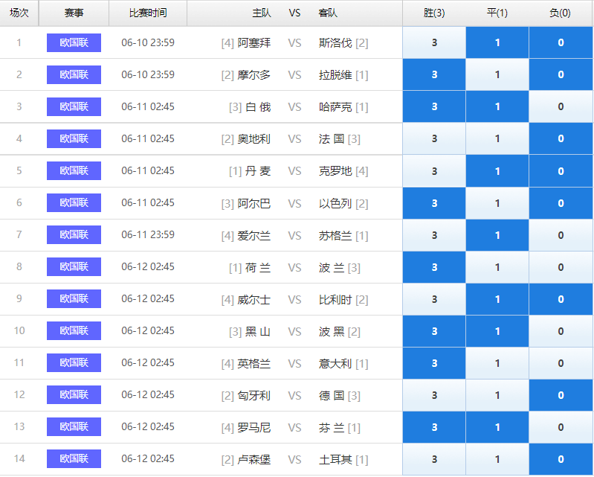Deselect loss (0) for 丹麦 vs 克罗地
Screen dimensions: 594x477
(x=561, y=171)
